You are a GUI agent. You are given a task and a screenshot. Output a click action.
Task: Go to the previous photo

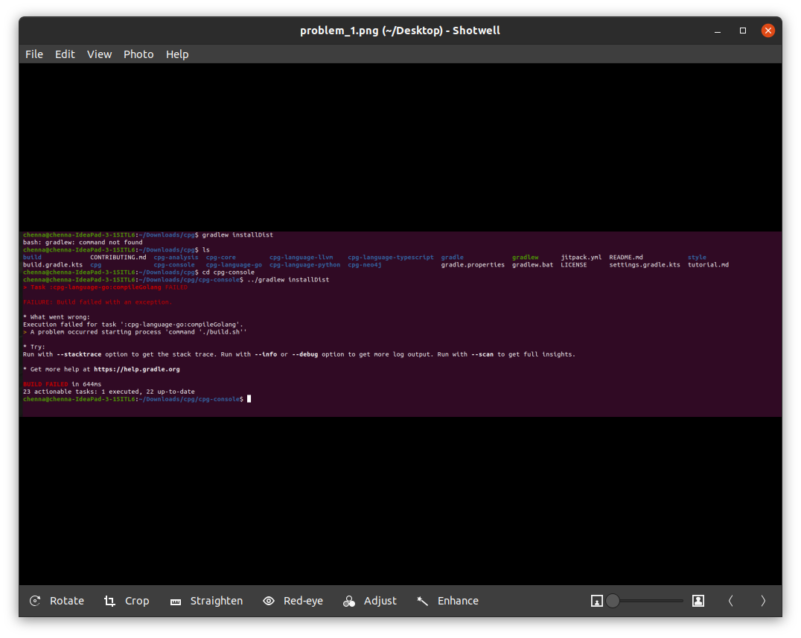pyautogui.click(x=730, y=602)
